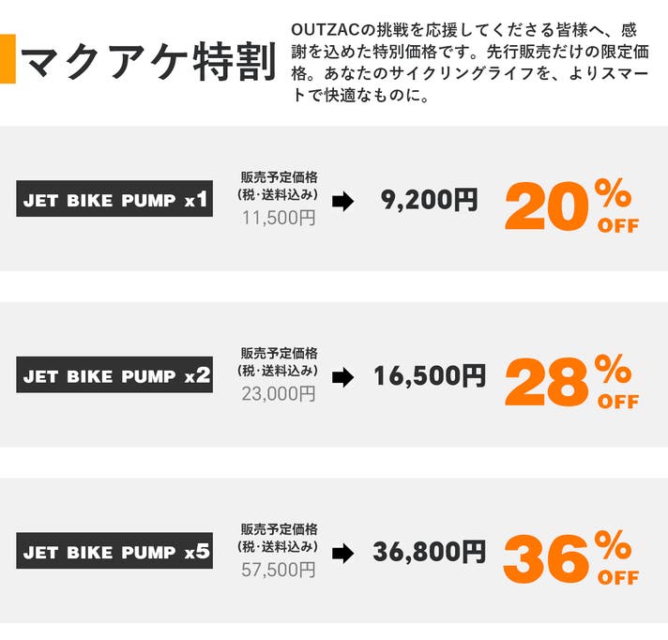Select the JET BIKE PUMP x1 label
Screen dimensions: 668x640
point(114,200)
